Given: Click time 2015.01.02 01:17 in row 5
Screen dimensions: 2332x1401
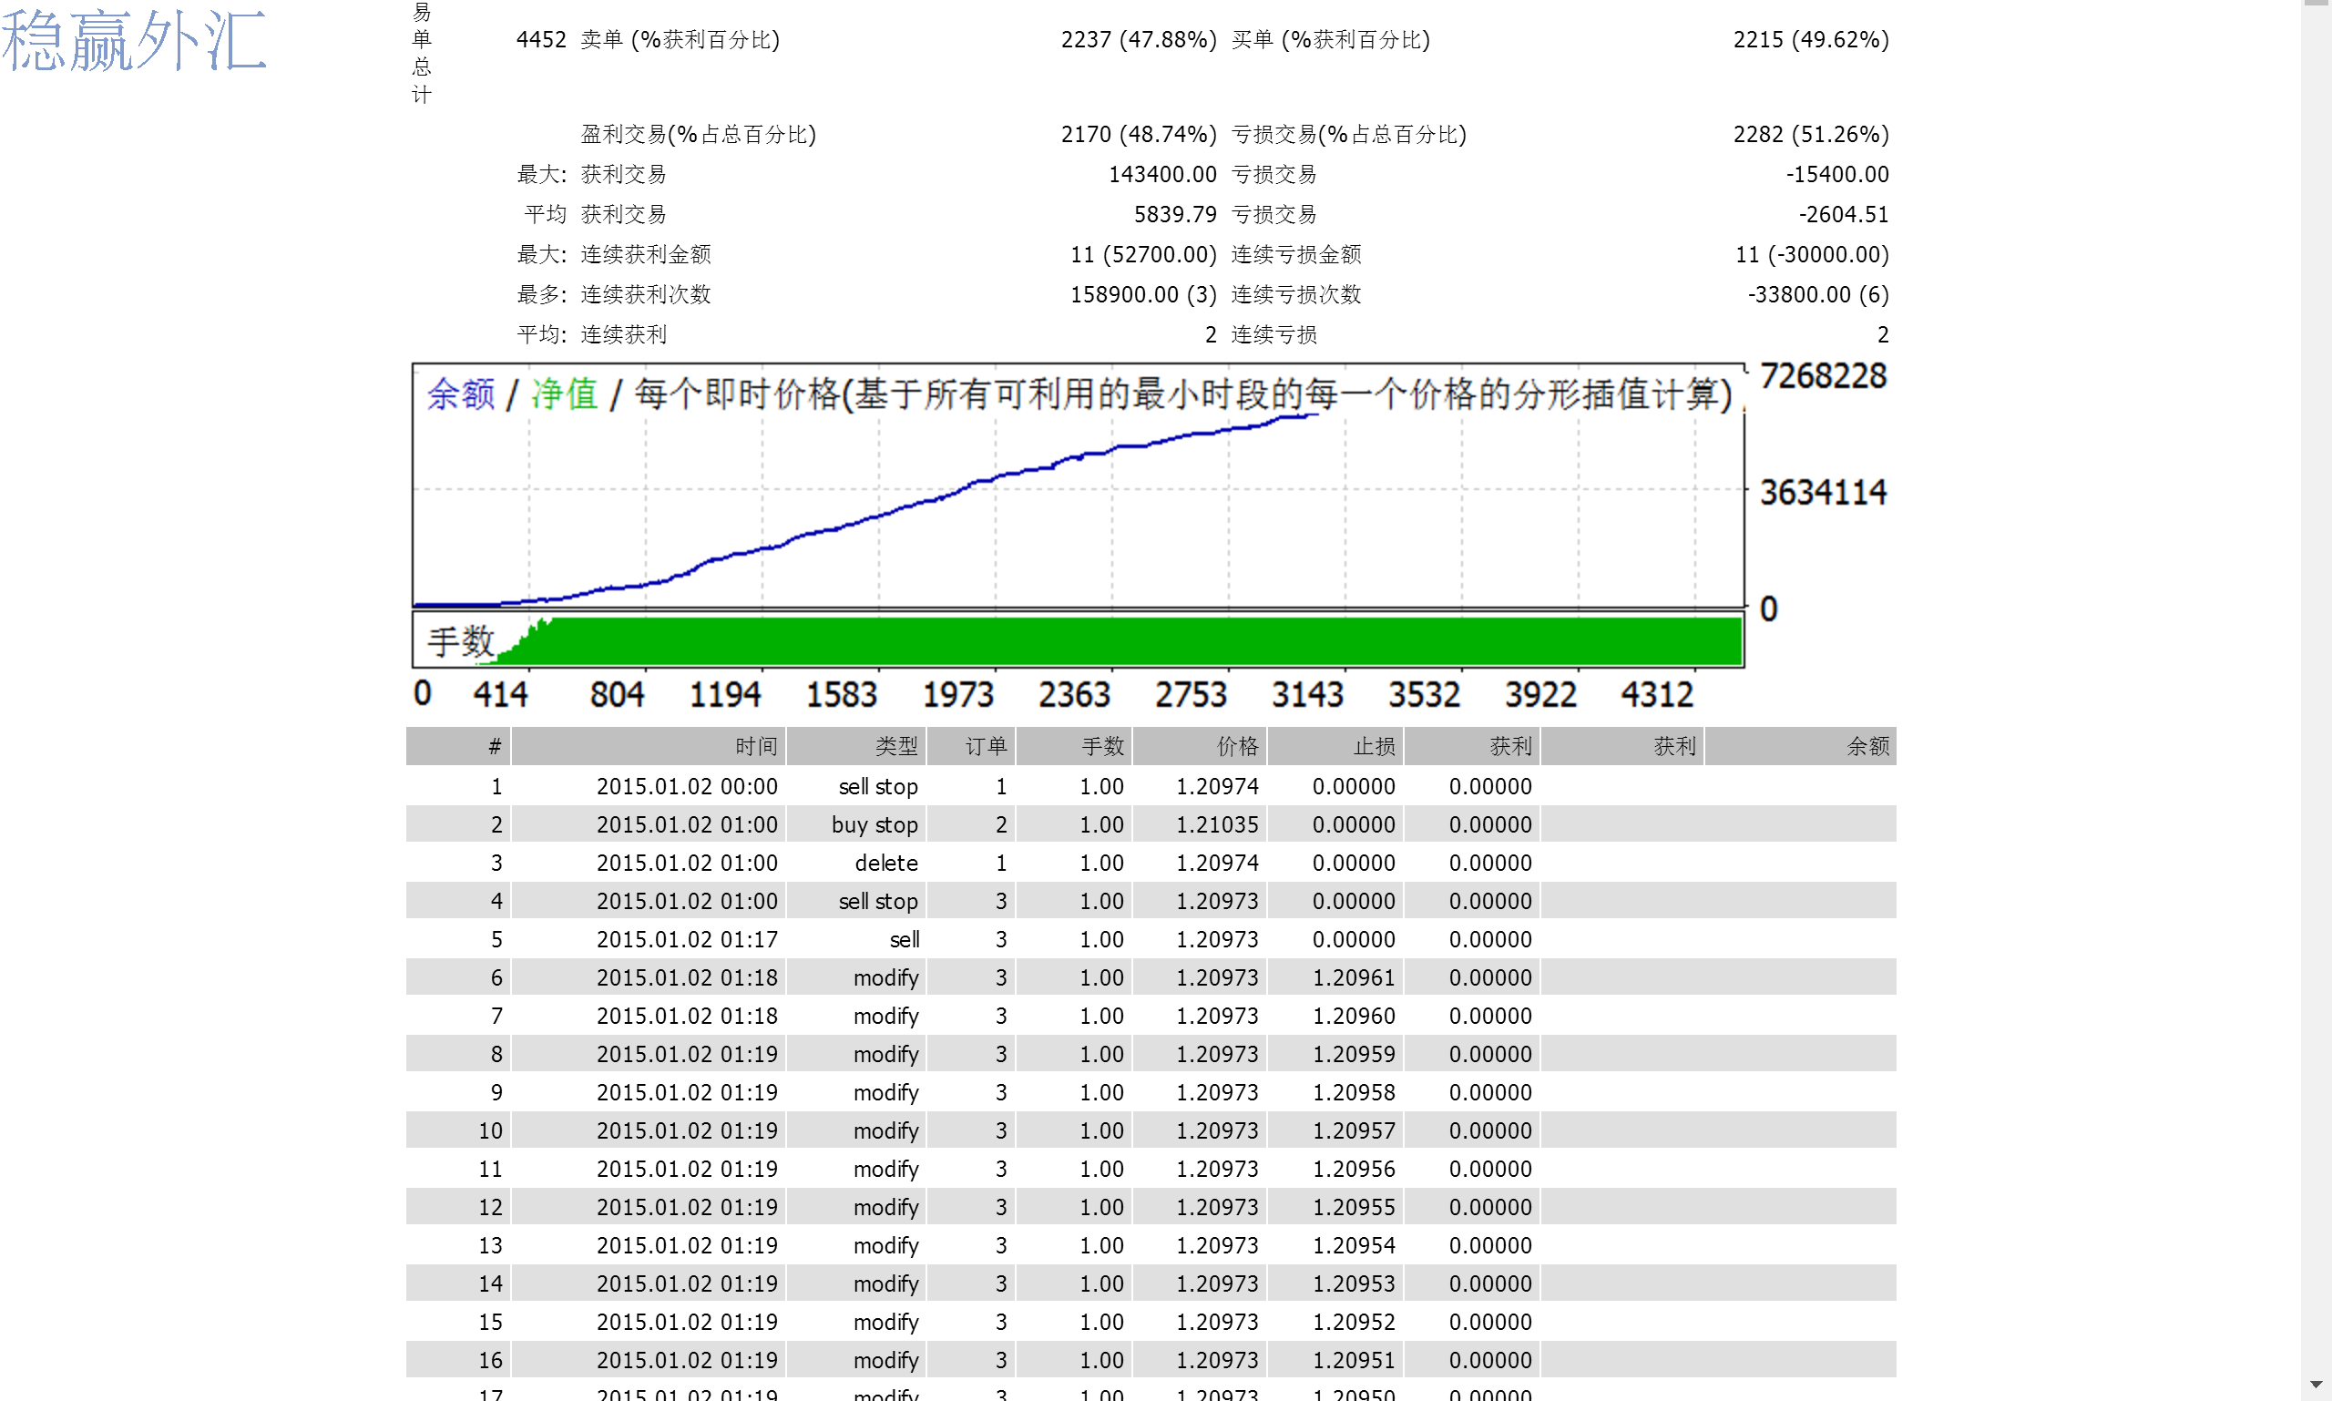Looking at the screenshot, I should (x=686, y=939).
